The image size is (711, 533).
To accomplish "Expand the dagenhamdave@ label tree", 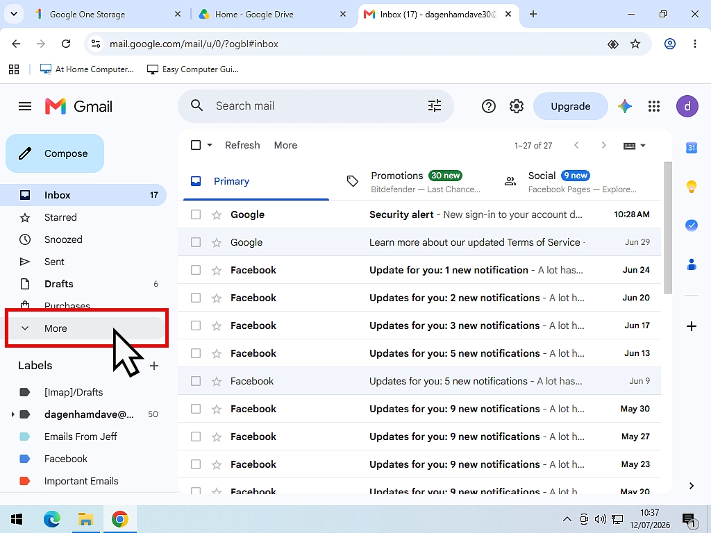I will 12,414.
